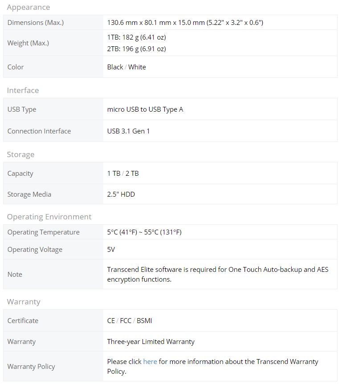Click the Transcend Elite software note text

218,274
